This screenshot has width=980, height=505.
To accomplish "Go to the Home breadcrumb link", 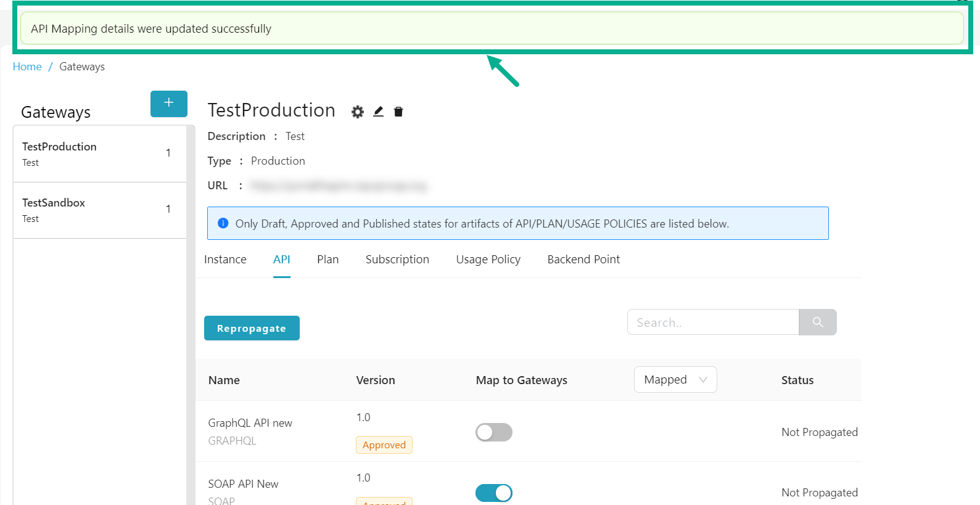I will [27, 67].
